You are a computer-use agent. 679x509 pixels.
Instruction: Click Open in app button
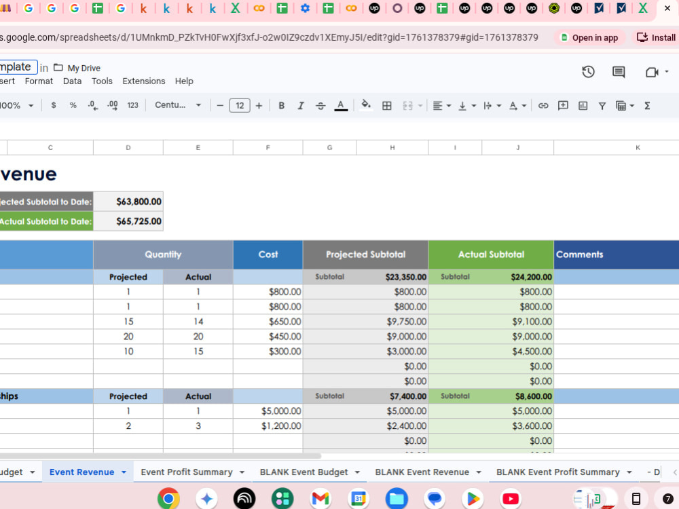(x=590, y=37)
